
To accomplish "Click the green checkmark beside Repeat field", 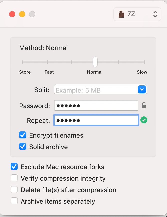I will click(x=144, y=120).
